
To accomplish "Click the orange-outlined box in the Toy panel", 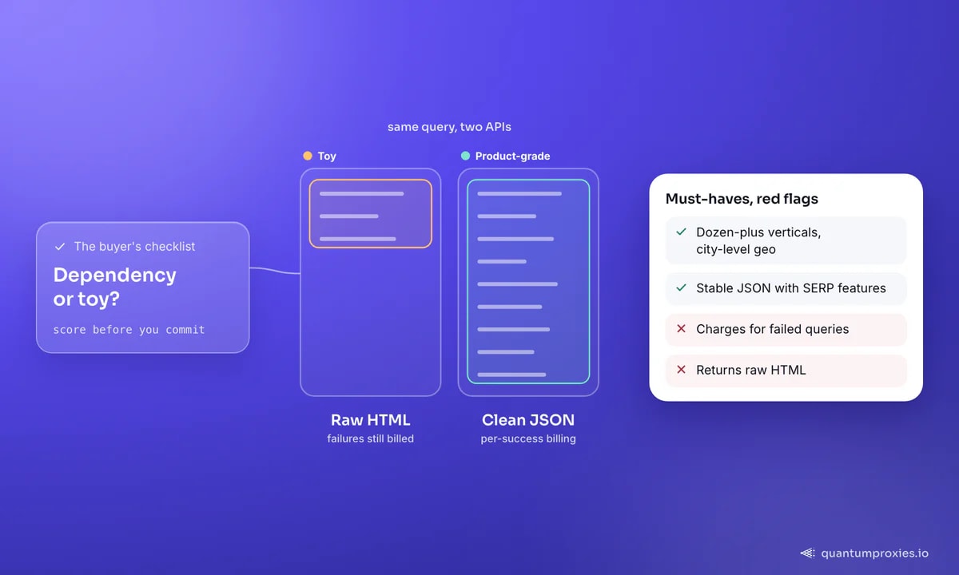I will [371, 213].
